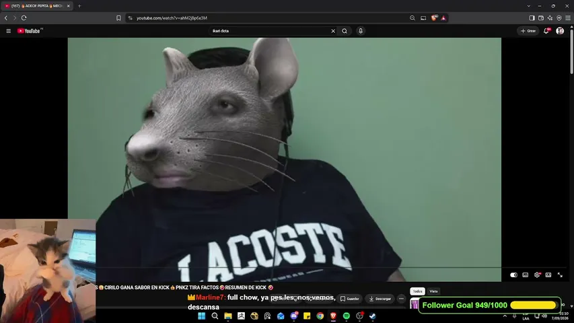Open the YouTube hamburger guide menu
This screenshot has height=323, width=574.
point(9,31)
